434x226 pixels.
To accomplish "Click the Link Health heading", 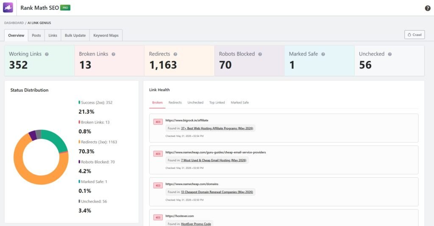I will click(159, 90).
